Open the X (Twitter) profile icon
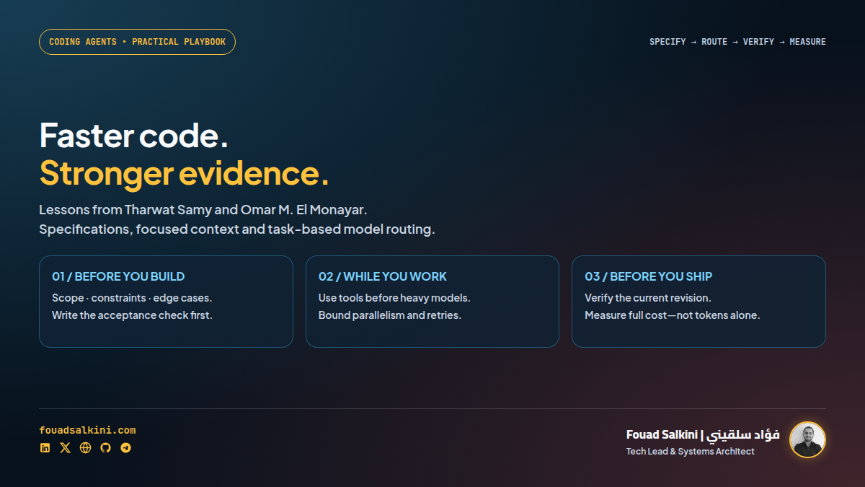The image size is (865, 487). coord(66,448)
